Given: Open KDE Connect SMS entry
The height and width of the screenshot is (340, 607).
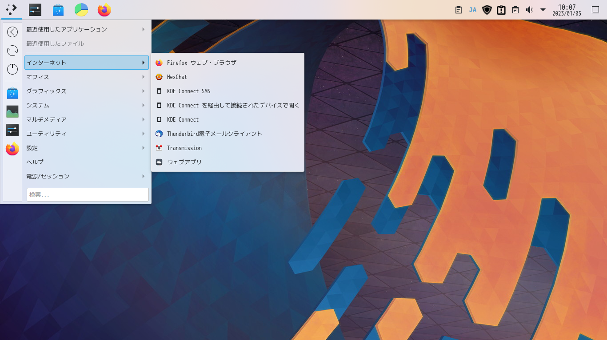Looking at the screenshot, I should click(x=228, y=91).
